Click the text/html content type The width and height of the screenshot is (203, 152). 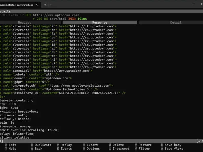tap(58, 19)
